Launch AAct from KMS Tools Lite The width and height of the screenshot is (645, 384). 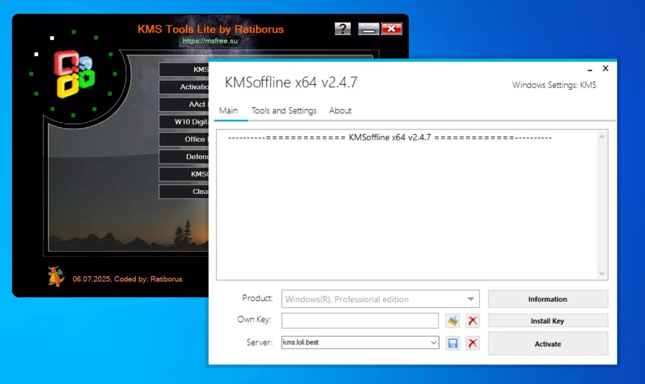pyautogui.click(x=184, y=104)
